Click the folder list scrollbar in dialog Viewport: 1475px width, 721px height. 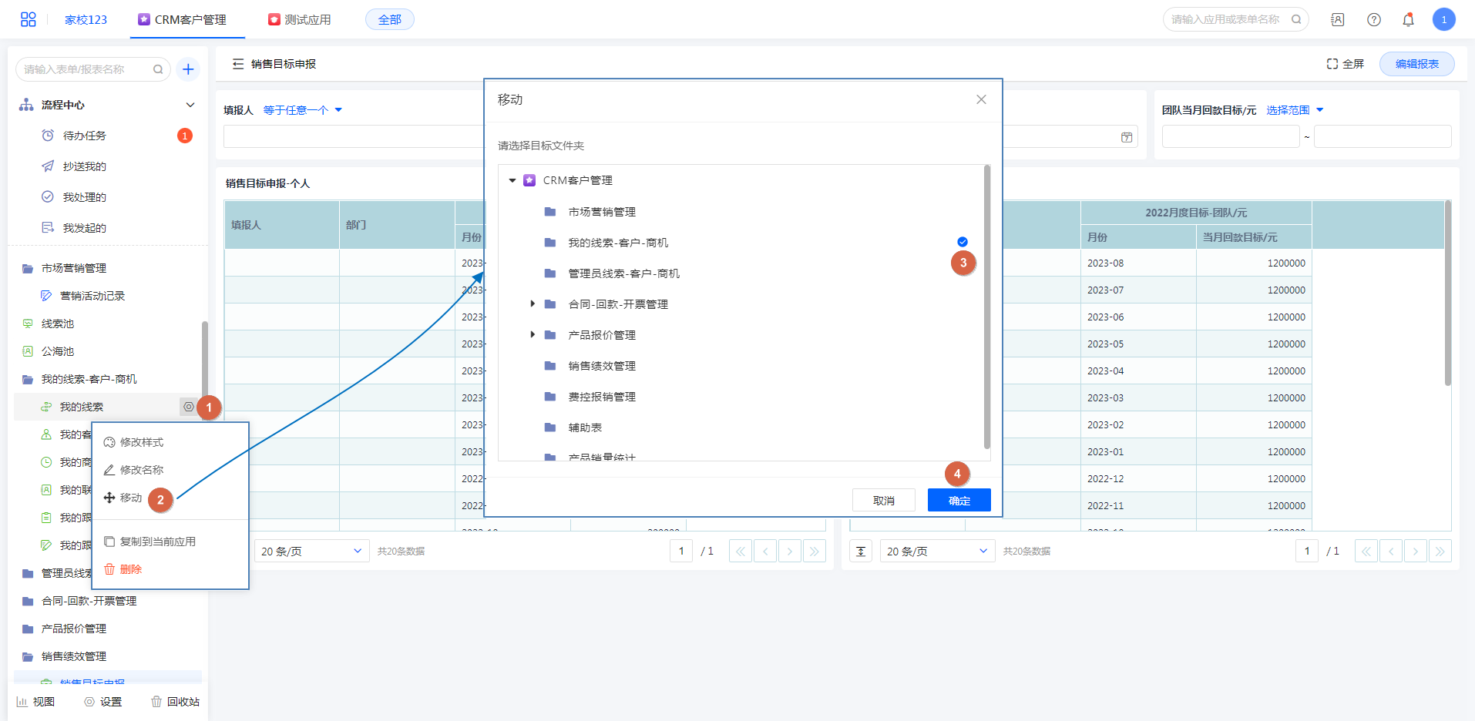pos(986,308)
